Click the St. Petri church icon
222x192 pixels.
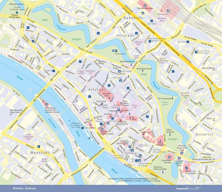tap(131, 118)
